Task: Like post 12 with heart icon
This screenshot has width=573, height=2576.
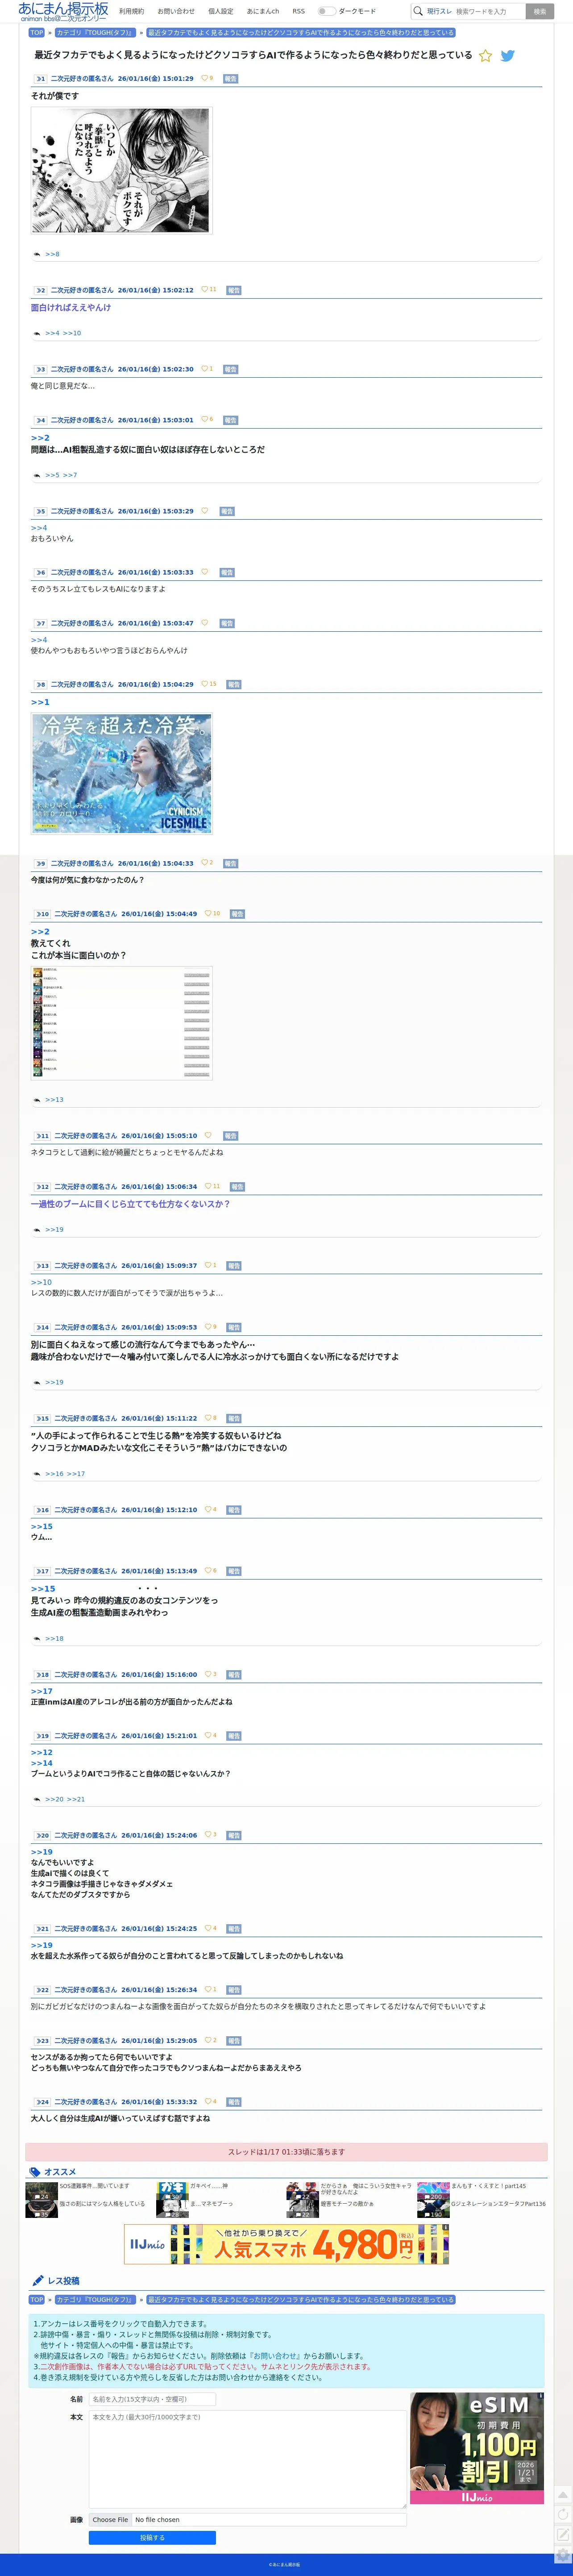Action: [x=208, y=1186]
